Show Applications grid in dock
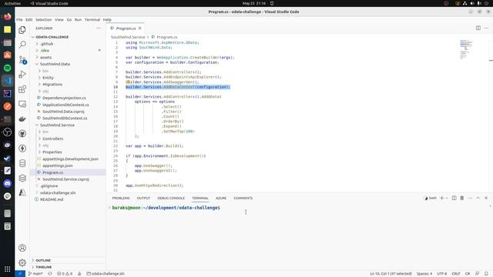The image size is (493, 277). coord(7,269)
